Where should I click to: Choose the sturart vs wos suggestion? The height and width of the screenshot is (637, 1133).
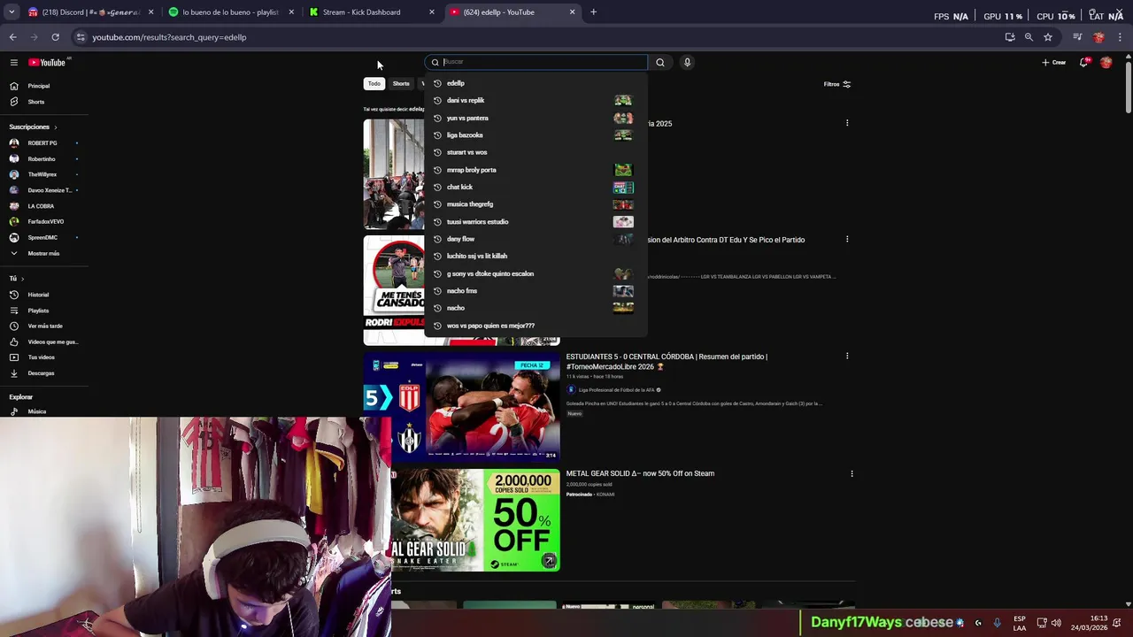tap(536, 152)
